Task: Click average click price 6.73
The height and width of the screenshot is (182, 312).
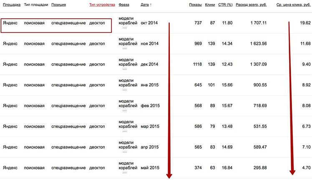Action: [x=307, y=126]
